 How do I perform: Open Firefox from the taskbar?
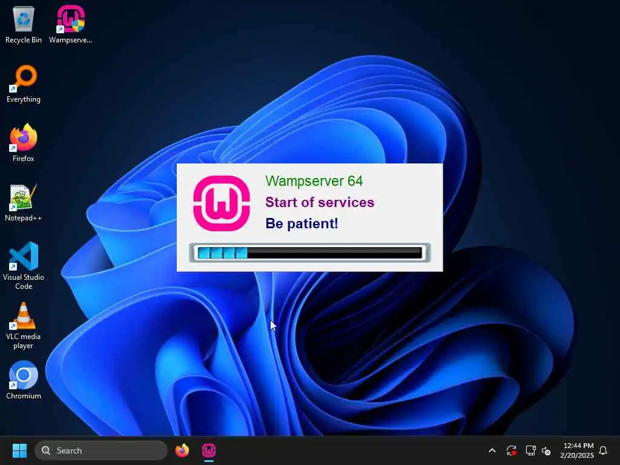pyautogui.click(x=182, y=450)
